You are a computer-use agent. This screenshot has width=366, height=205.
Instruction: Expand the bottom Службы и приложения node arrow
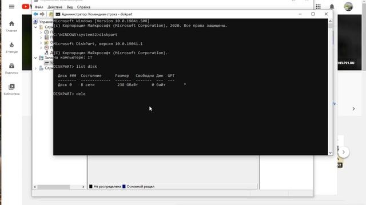(35, 68)
